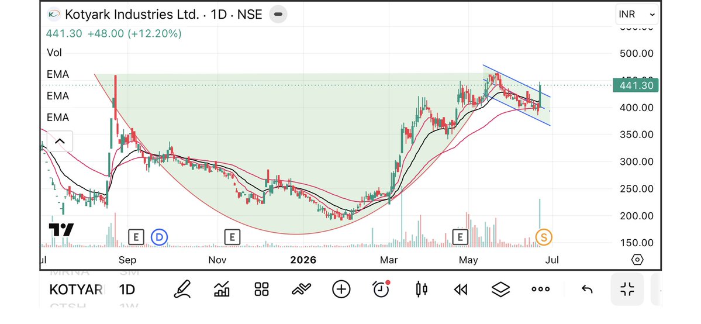
Task: Tap the plus add-symbol icon
Action: (341, 289)
